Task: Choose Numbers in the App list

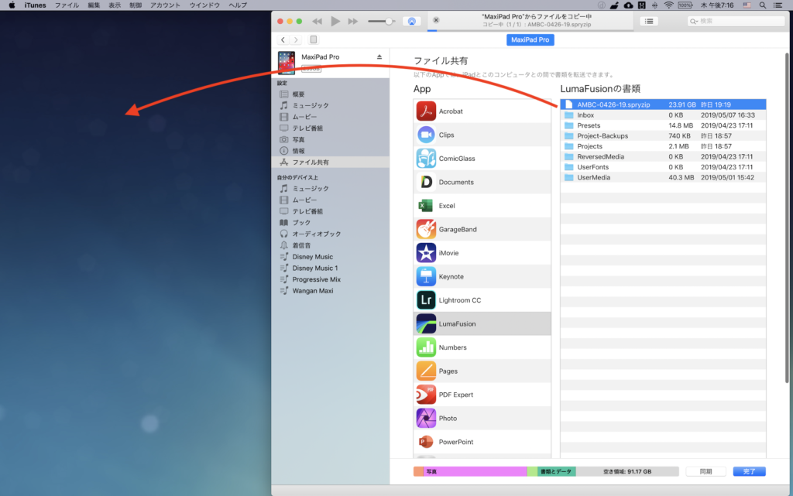Action: point(482,347)
